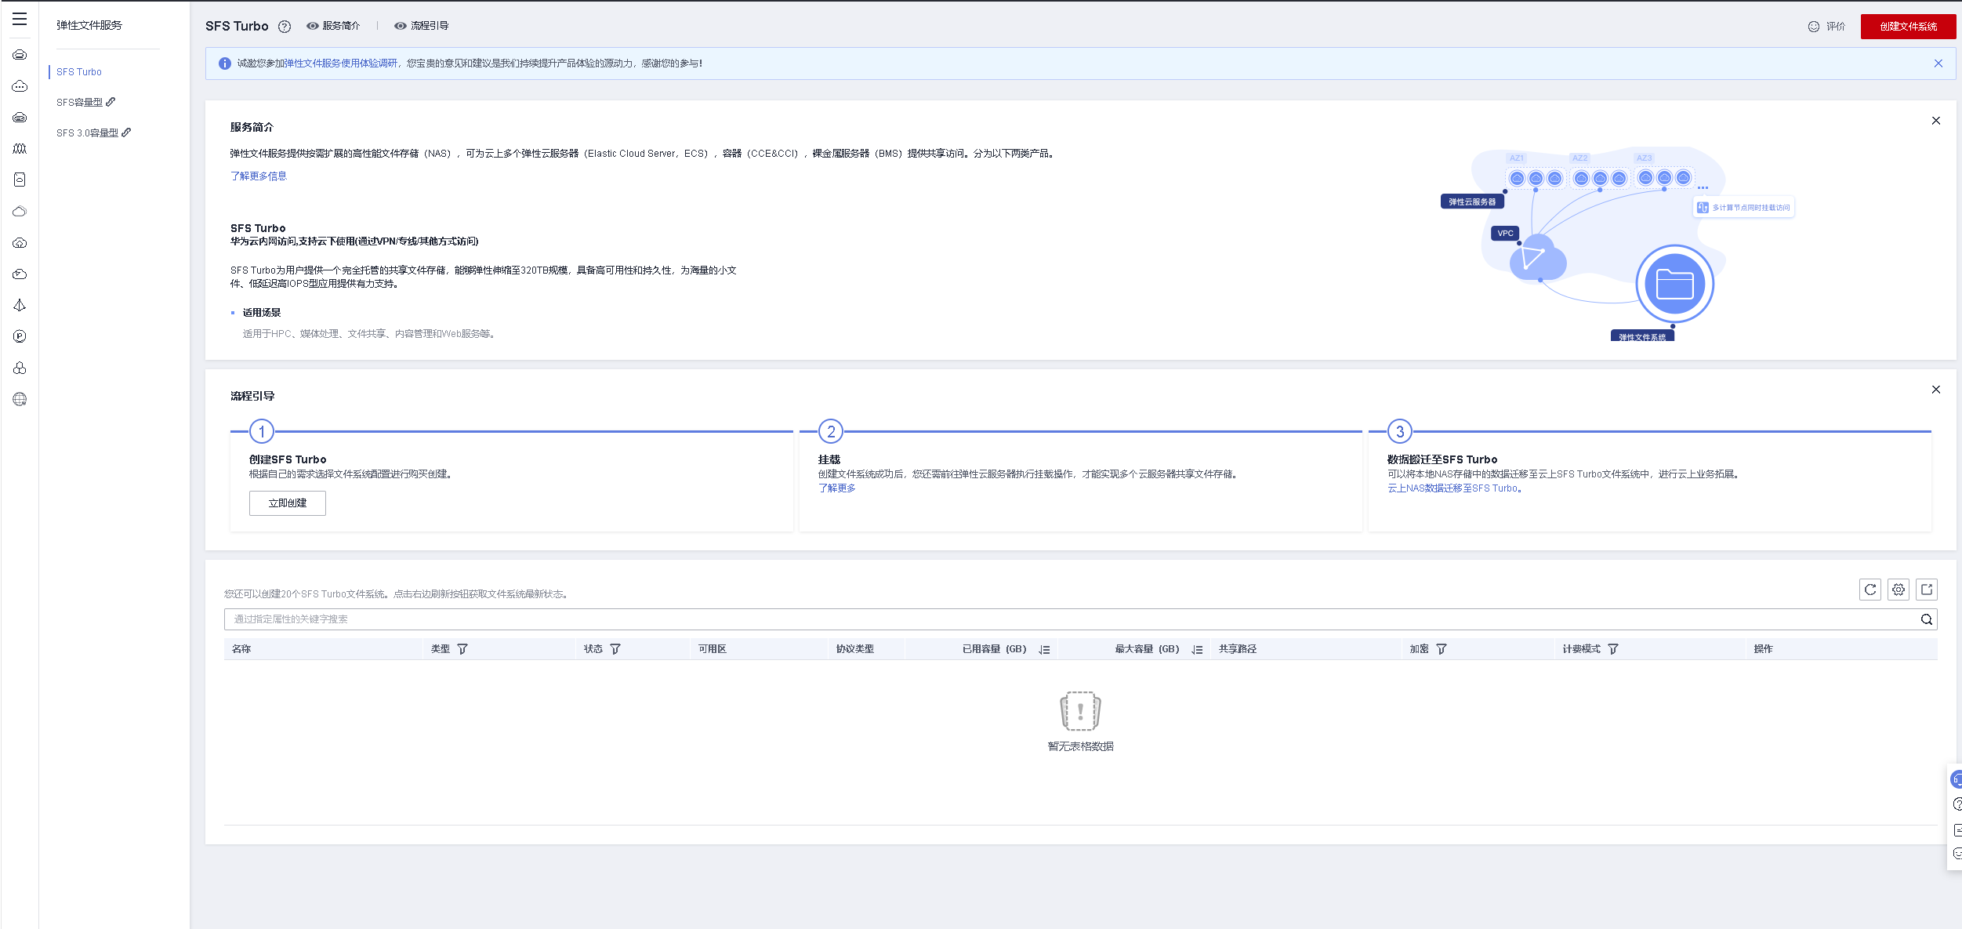Close the 服务简介 panel
The height and width of the screenshot is (929, 1962).
click(1935, 121)
